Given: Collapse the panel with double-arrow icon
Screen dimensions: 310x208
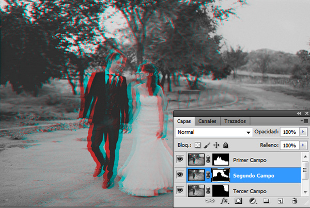Looking at the screenshot, I should pyautogui.click(x=299, y=113).
